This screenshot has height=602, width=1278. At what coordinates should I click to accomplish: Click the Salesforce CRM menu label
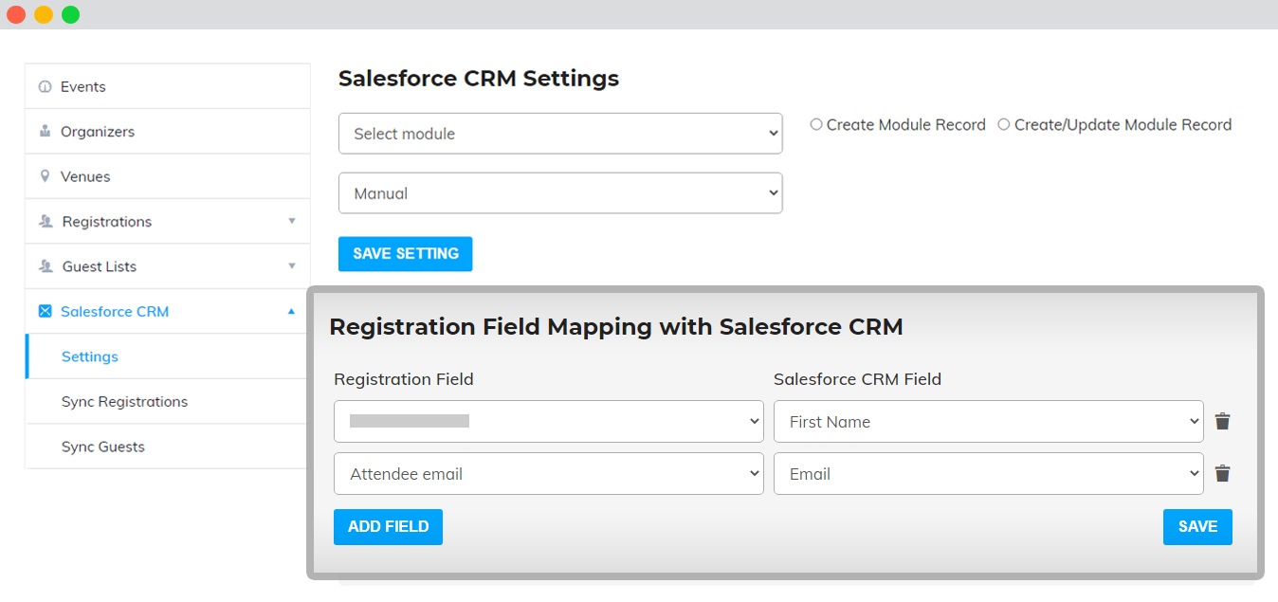[x=115, y=312]
